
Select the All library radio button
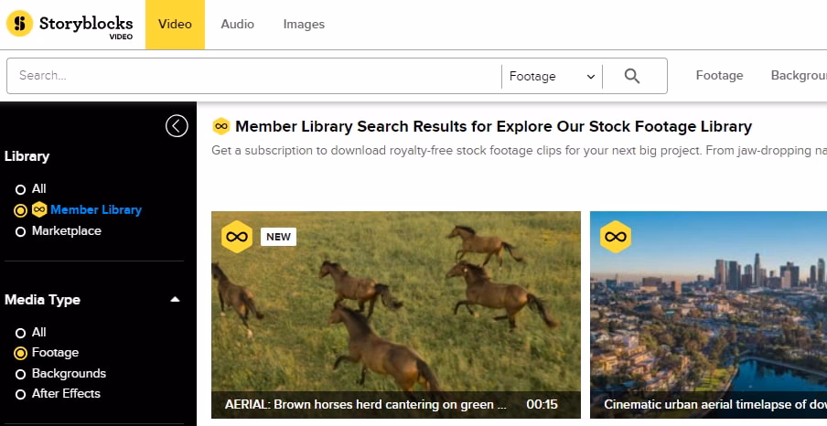[x=20, y=189]
